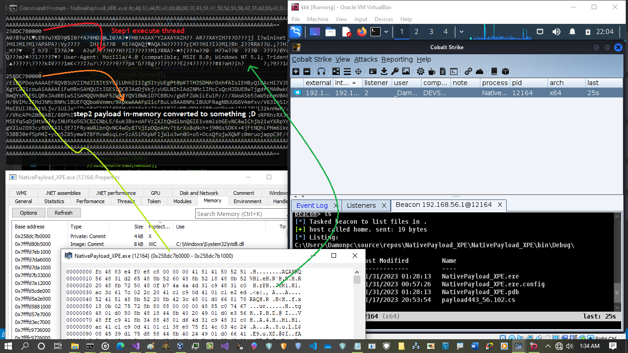Click the Office macro document icon

tap(443, 71)
